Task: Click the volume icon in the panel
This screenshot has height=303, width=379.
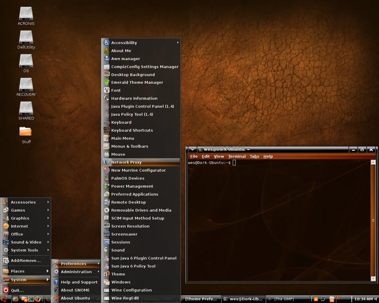Action: (x=376, y=299)
